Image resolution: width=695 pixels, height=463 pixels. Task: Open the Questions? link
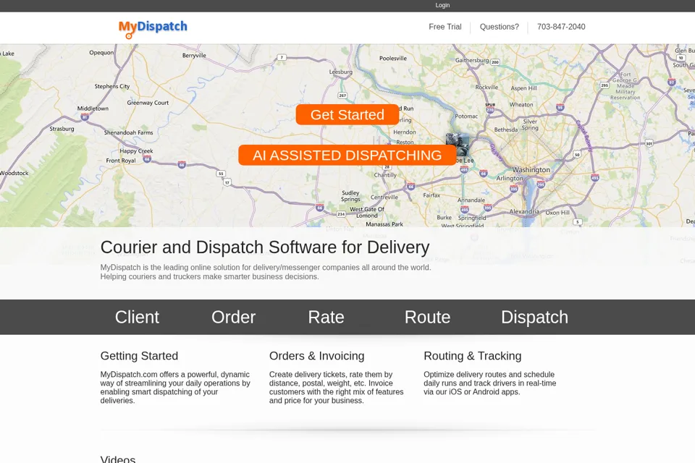pyautogui.click(x=499, y=27)
